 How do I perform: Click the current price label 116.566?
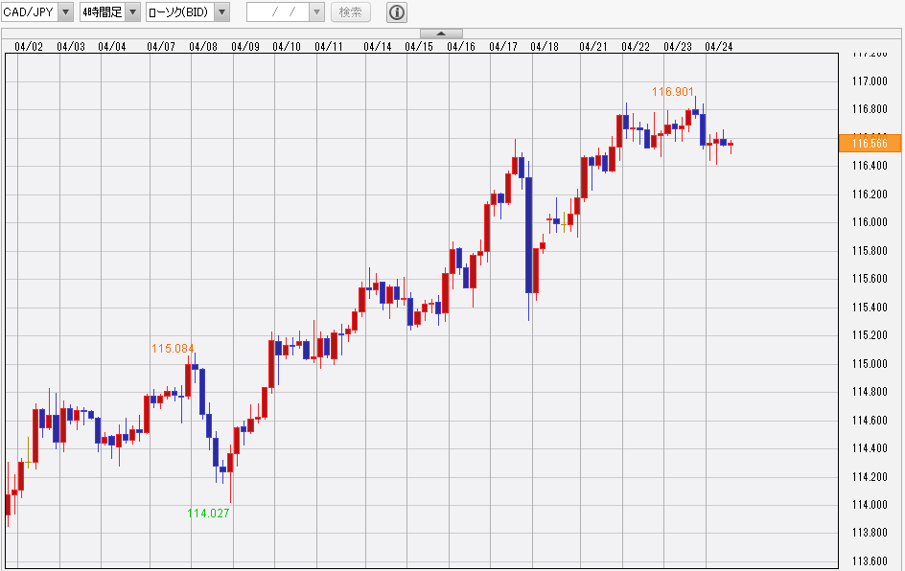pos(870,144)
